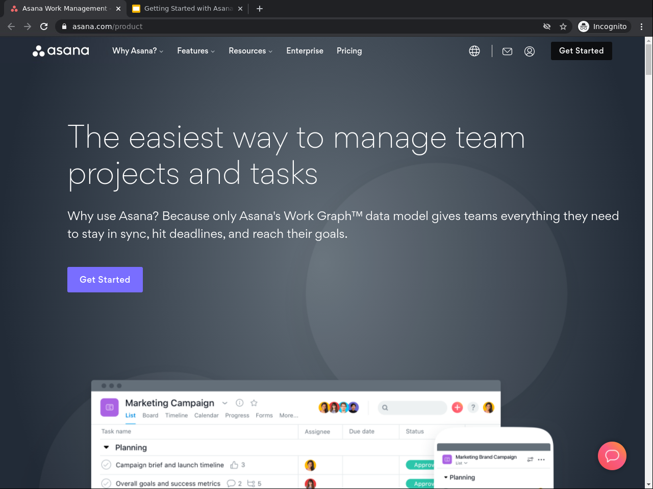Expand the Features menu

click(196, 51)
